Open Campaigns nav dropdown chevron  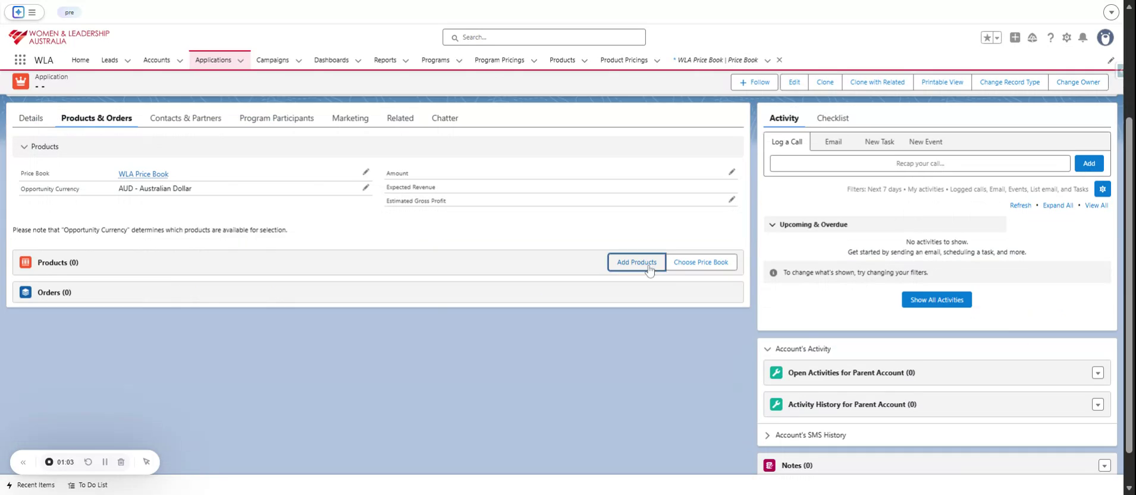pos(299,61)
